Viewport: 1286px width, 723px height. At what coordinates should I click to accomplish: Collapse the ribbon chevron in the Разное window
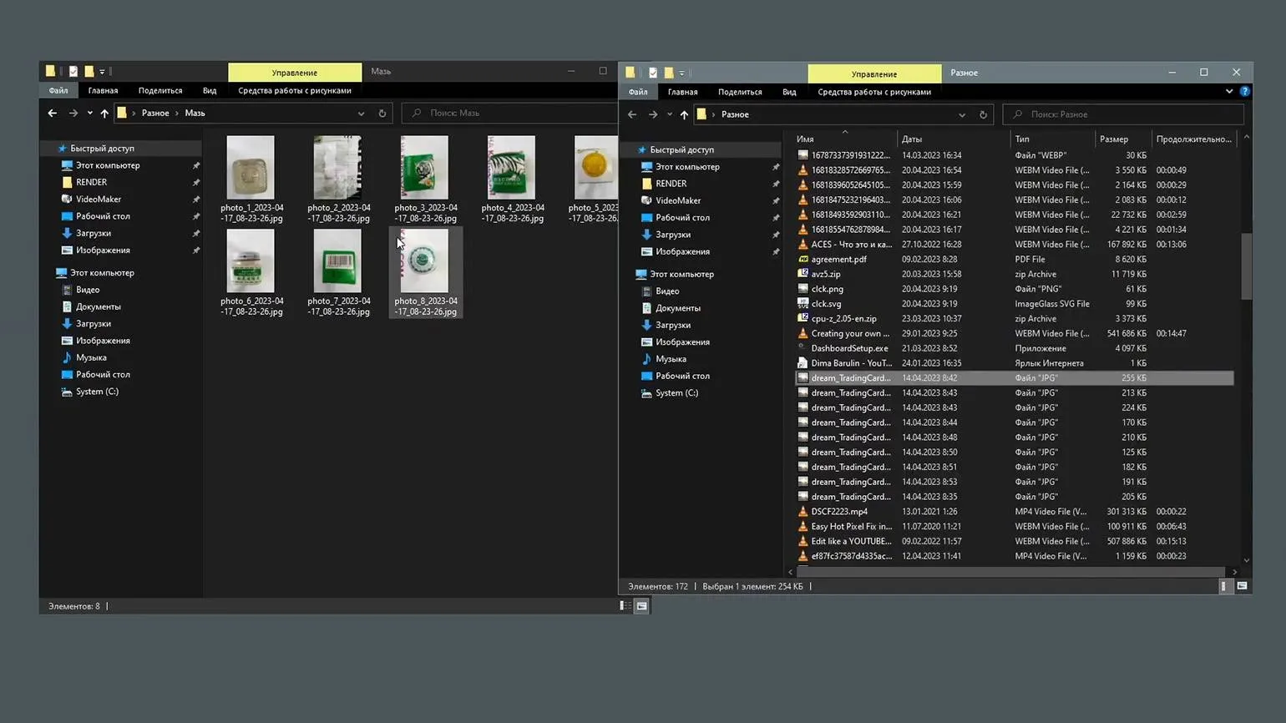(x=1228, y=92)
